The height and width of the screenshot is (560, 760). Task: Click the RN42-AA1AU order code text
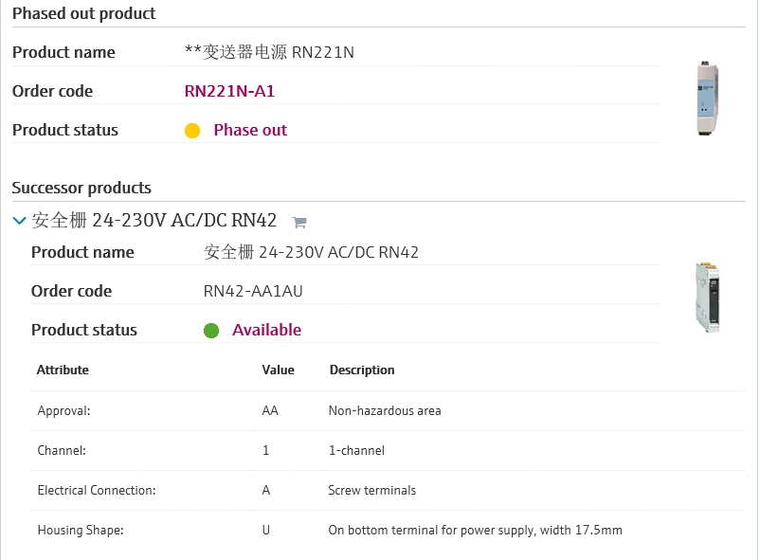pos(253,291)
